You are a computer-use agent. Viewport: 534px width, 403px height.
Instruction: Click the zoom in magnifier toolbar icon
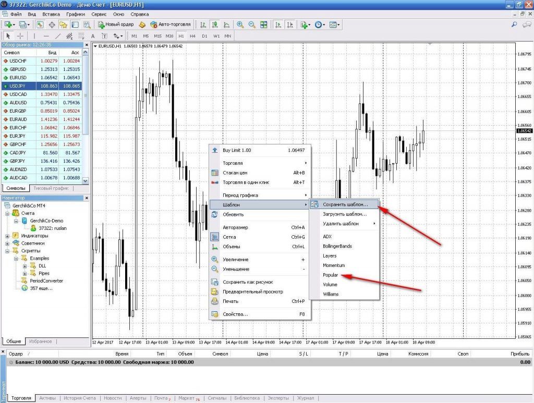[x=240, y=25]
